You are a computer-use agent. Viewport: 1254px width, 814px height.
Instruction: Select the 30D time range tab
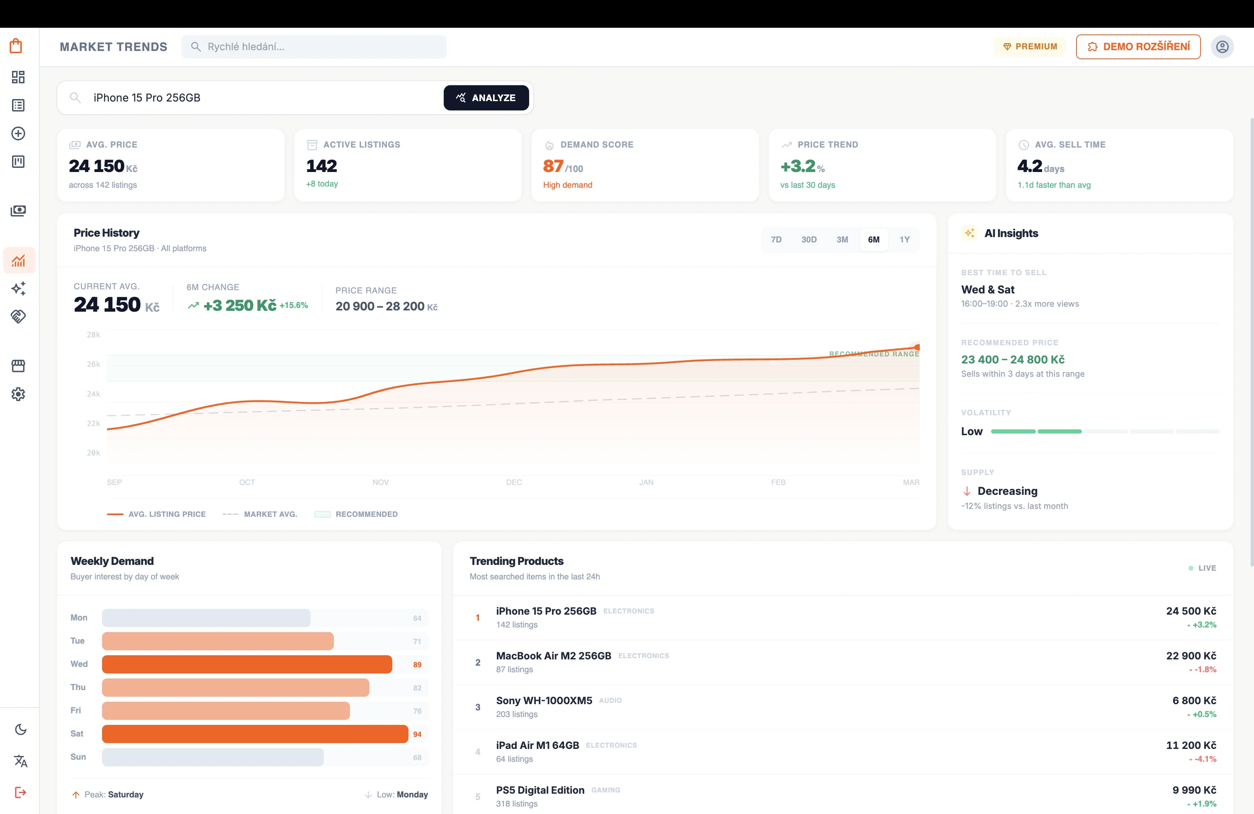(809, 240)
